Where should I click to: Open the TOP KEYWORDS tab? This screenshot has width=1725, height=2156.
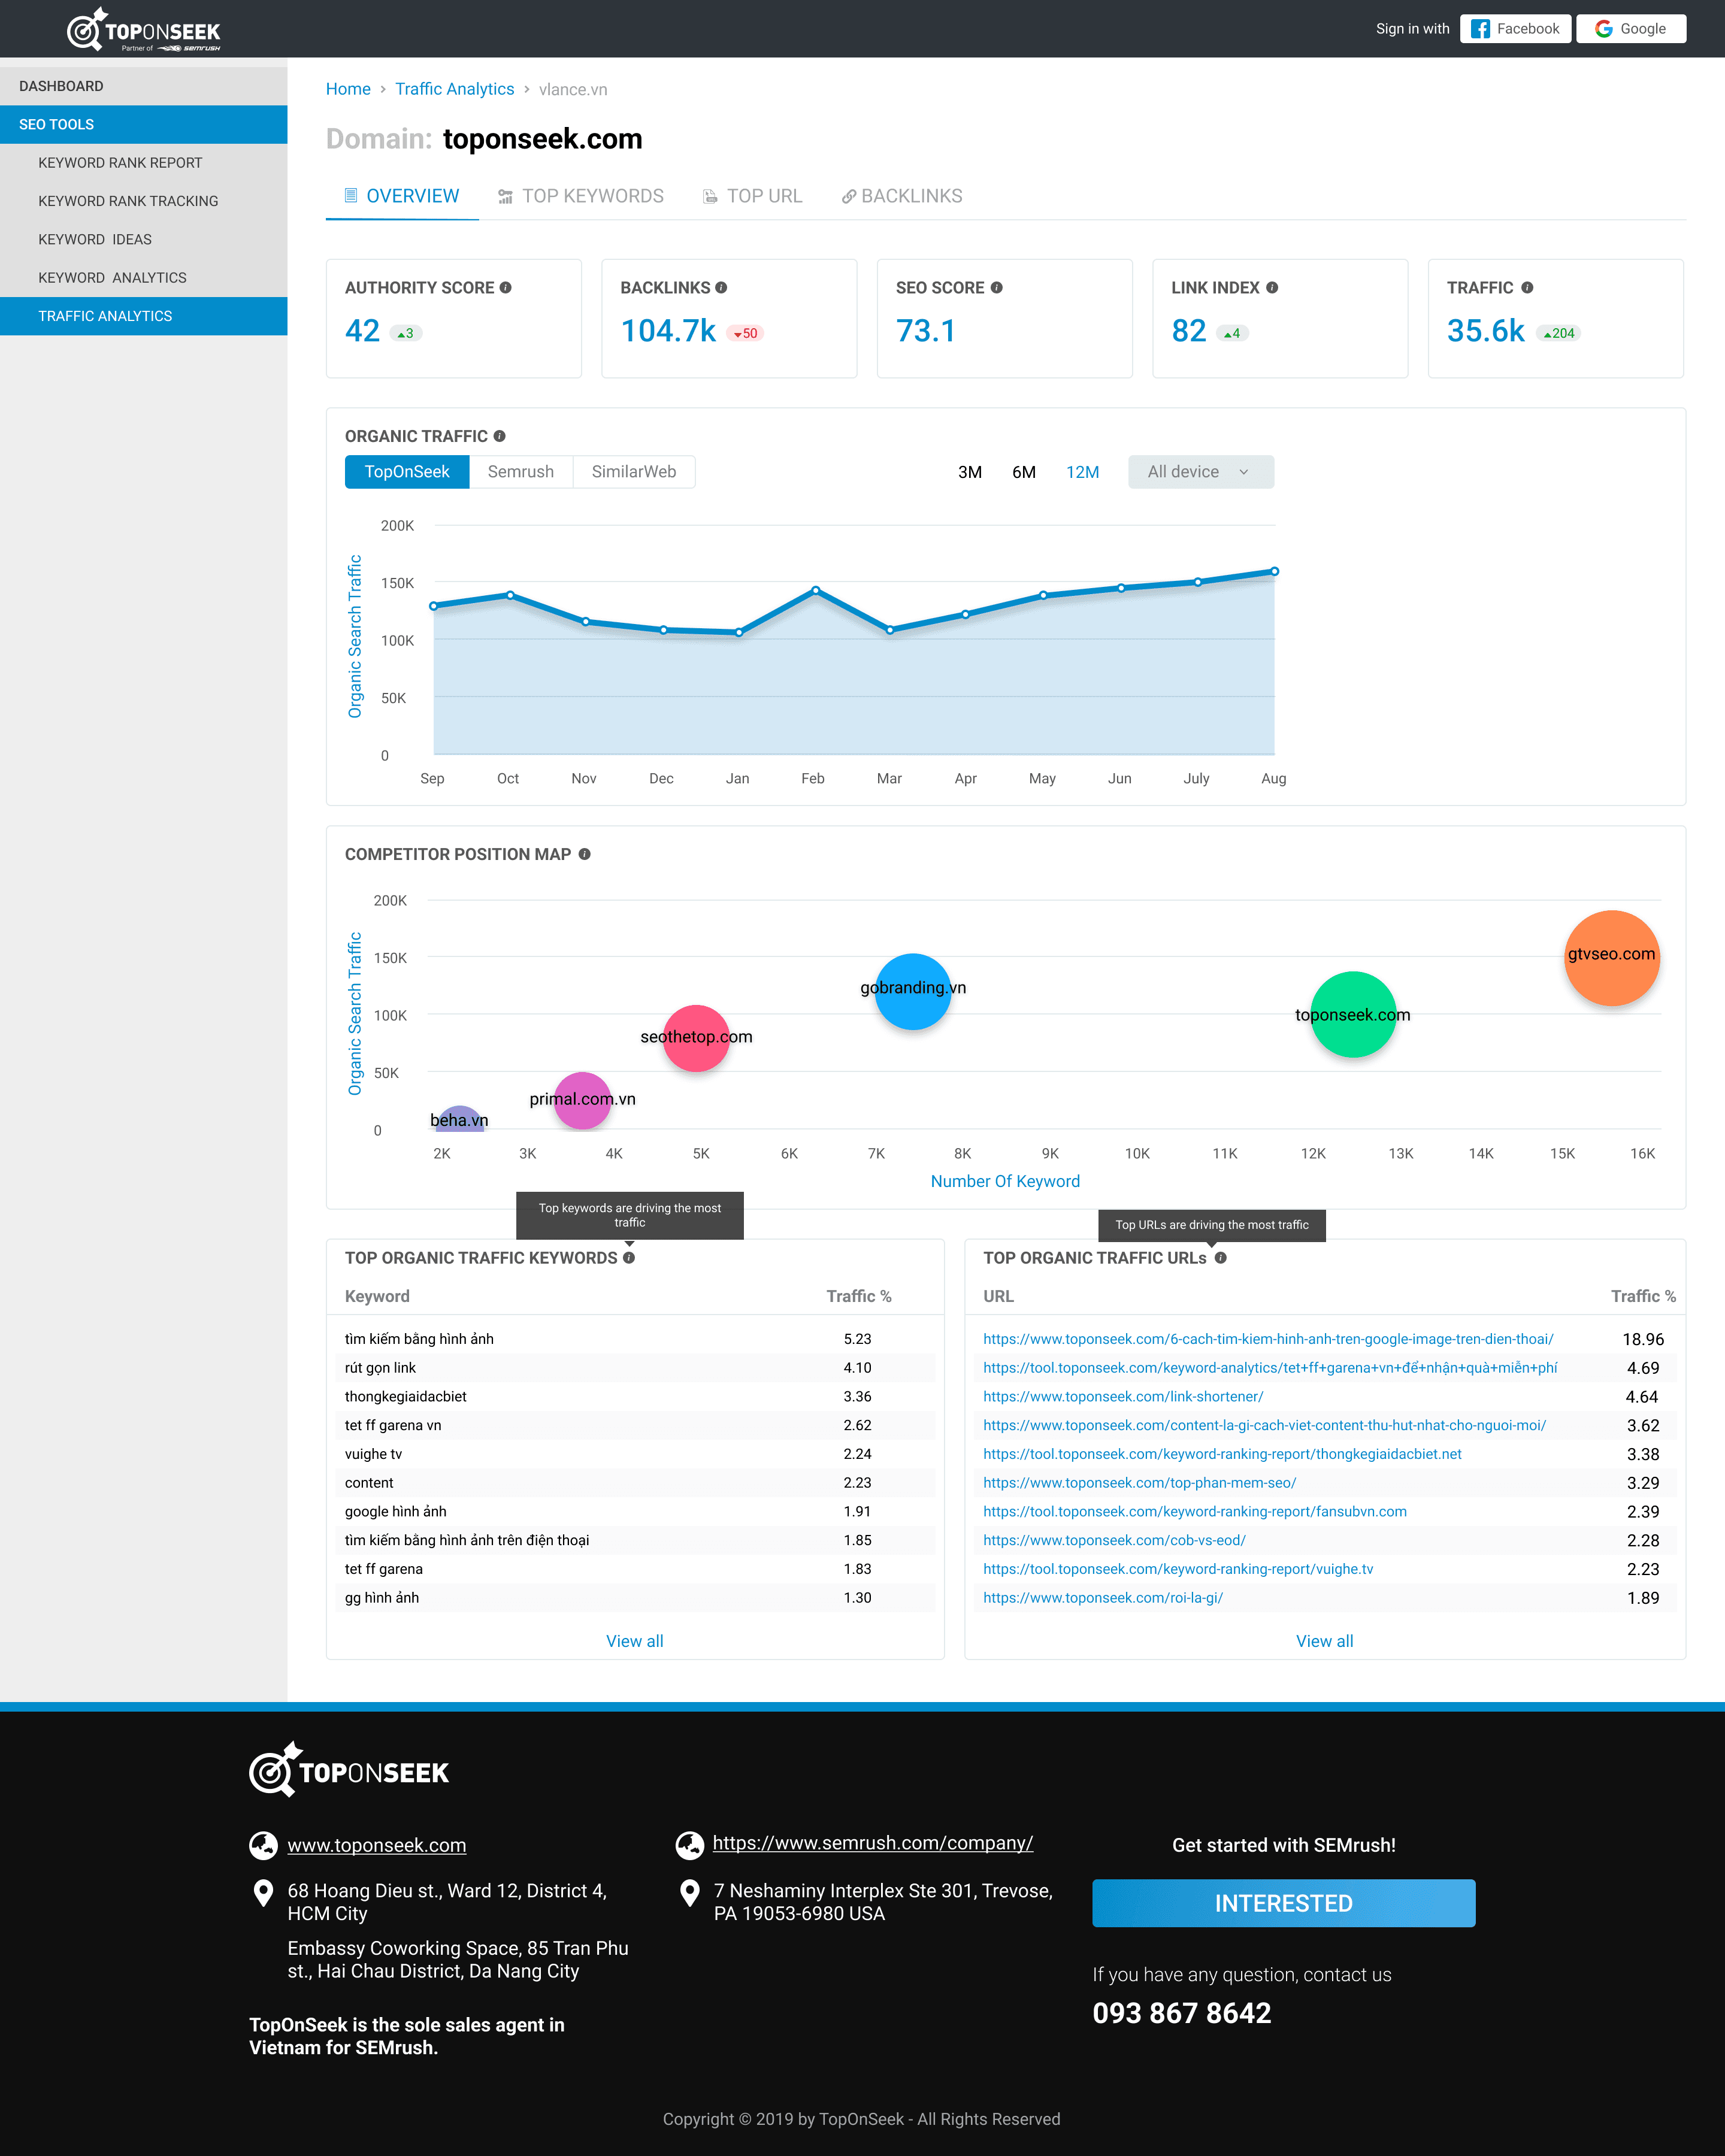[x=581, y=196]
